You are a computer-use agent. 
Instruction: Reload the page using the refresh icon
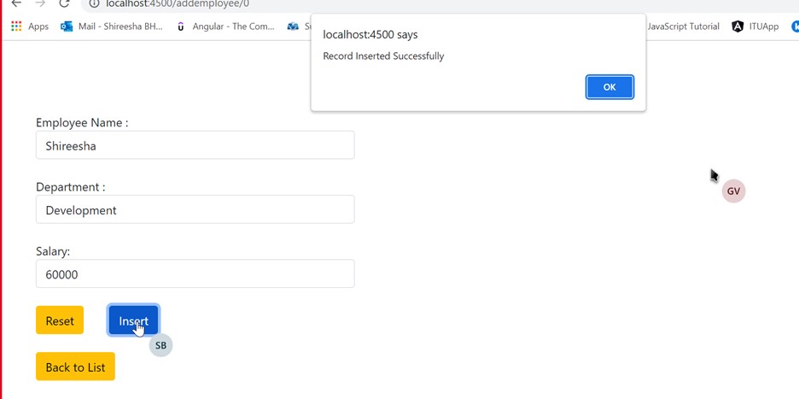64,3
